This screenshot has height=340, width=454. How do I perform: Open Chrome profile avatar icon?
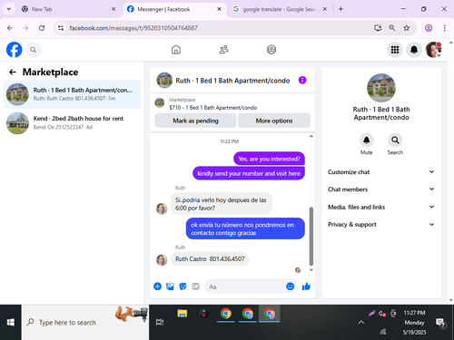[429, 28]
